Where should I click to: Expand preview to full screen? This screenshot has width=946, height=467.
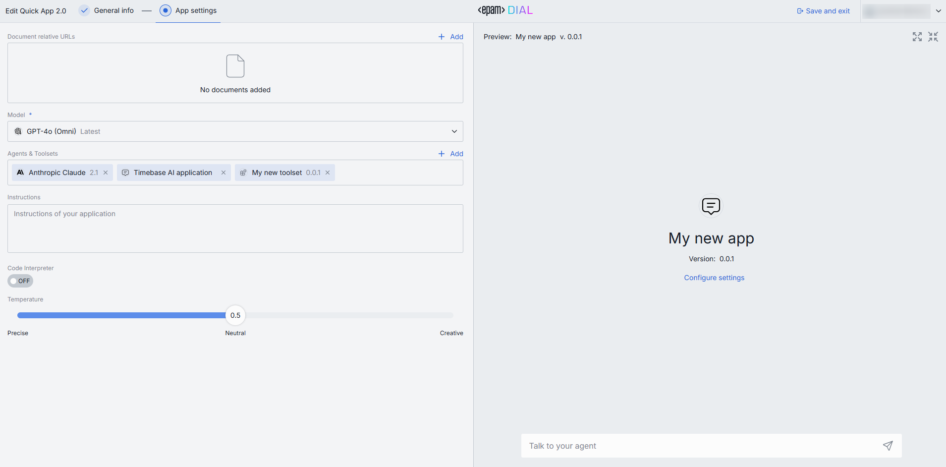917,37
